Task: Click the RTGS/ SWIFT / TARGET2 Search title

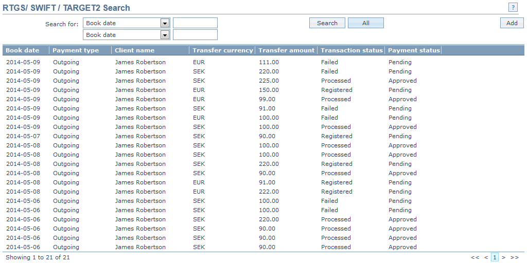Action: click(66, 8)
